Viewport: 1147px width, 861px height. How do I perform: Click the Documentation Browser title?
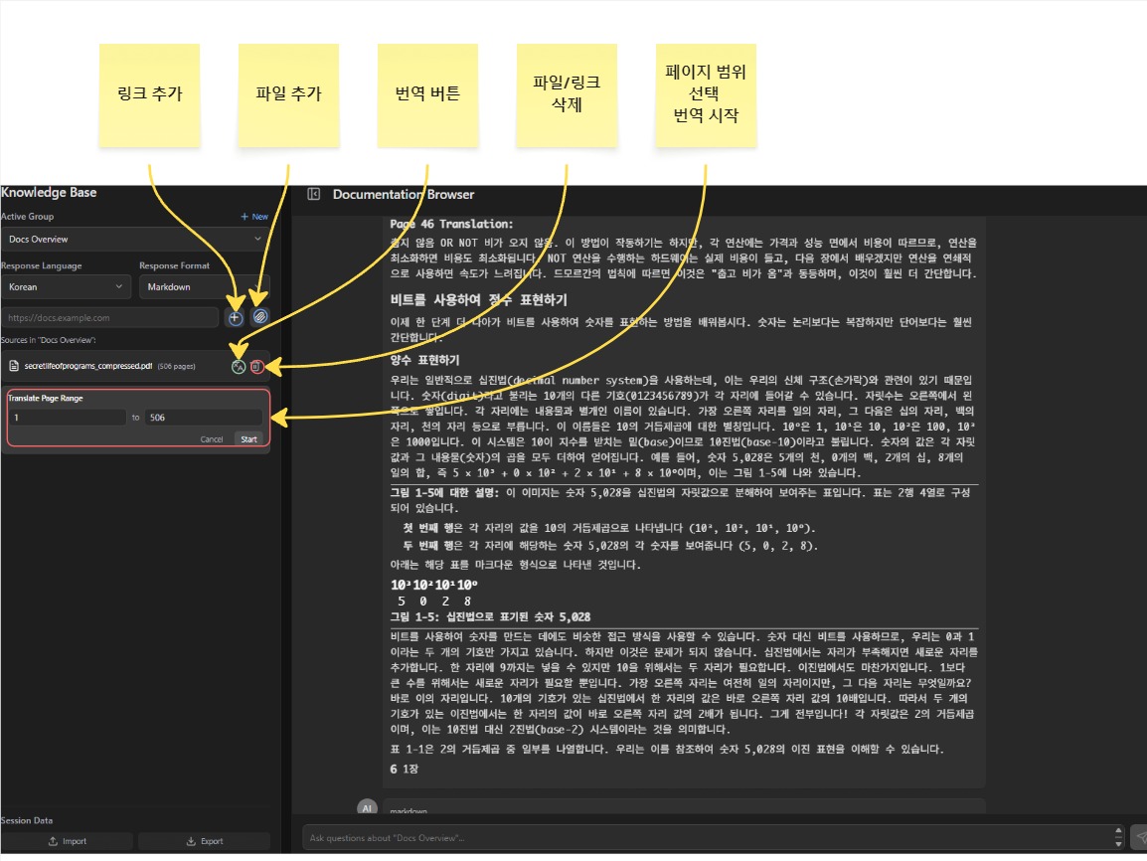[404, 195]
